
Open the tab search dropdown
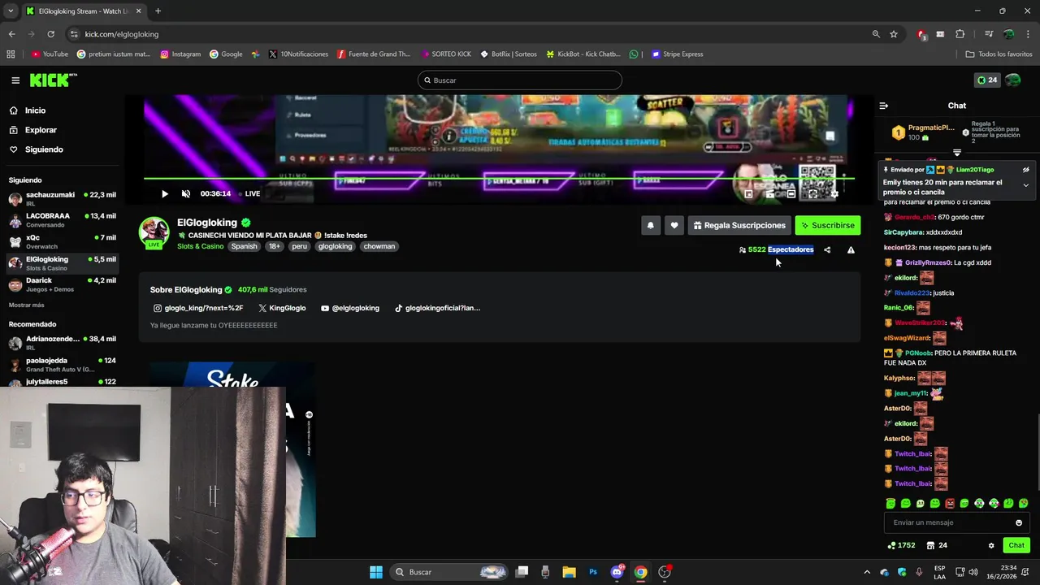pyautogui.click(x=11, y=11)
